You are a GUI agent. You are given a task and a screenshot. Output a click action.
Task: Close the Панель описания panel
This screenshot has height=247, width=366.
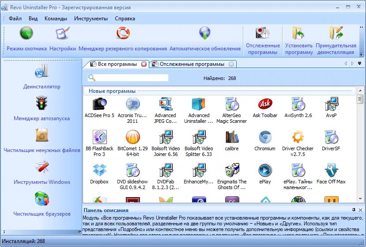[360, 210]
